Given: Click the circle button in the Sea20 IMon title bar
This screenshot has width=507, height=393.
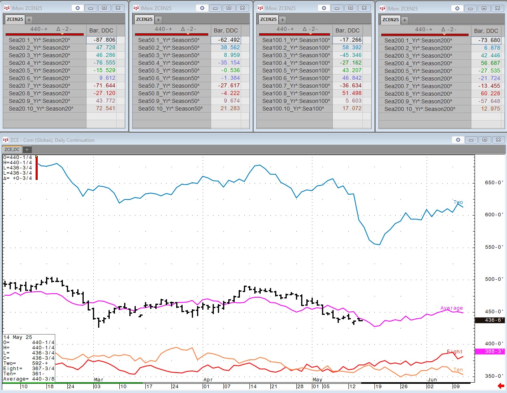Looking at the screenshot, I should 78,8.
